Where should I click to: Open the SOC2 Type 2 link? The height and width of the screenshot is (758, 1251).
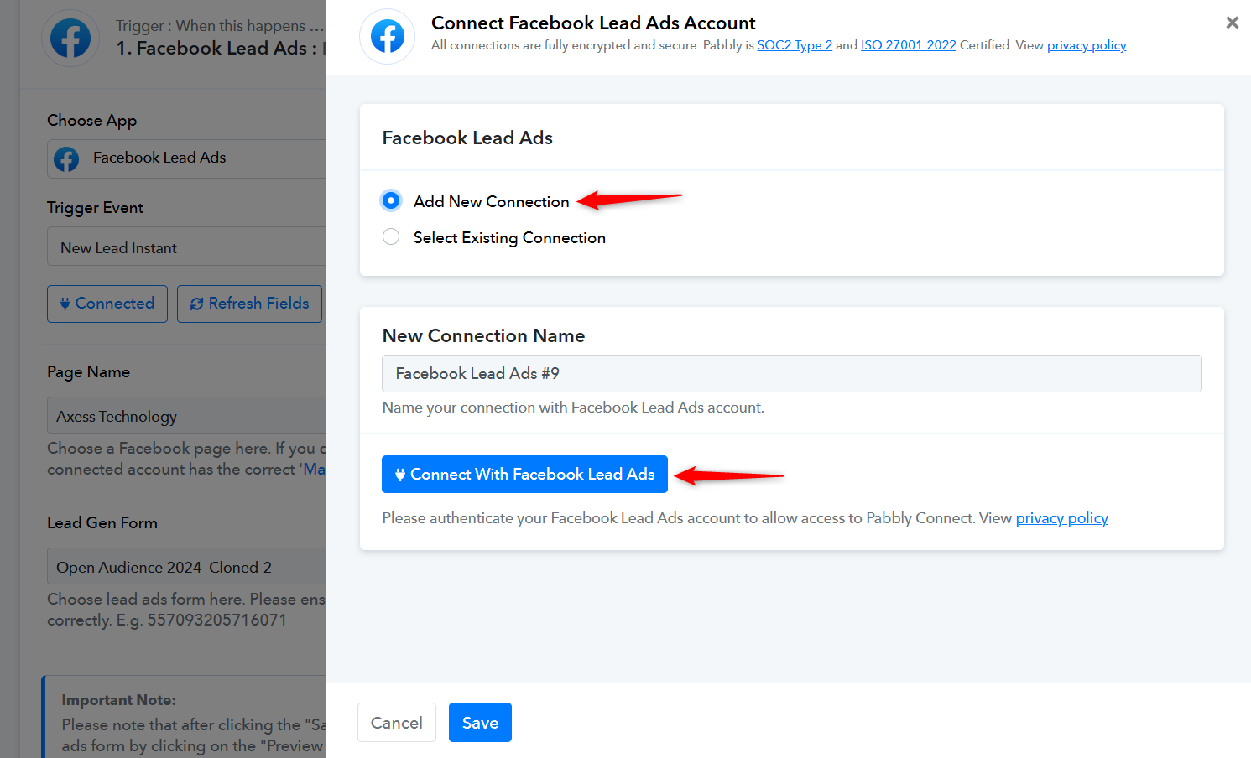point(795,45)
